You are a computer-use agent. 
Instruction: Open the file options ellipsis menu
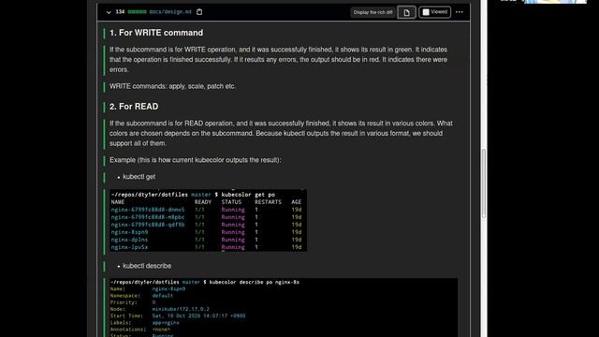point(460,12)
